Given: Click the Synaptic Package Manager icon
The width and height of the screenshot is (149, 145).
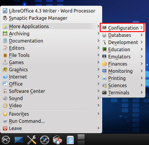Looking at the screenshot, I should (x=5, y=18).
